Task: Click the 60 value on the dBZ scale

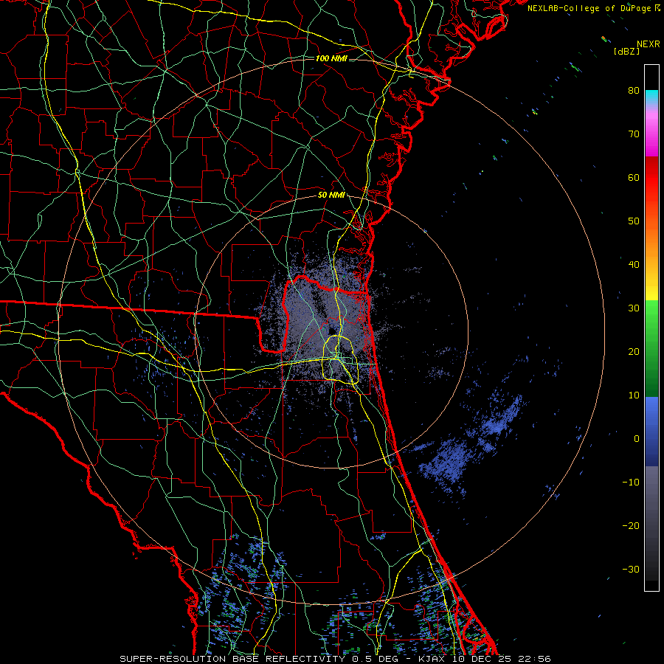Action: [x=634, y=177]
